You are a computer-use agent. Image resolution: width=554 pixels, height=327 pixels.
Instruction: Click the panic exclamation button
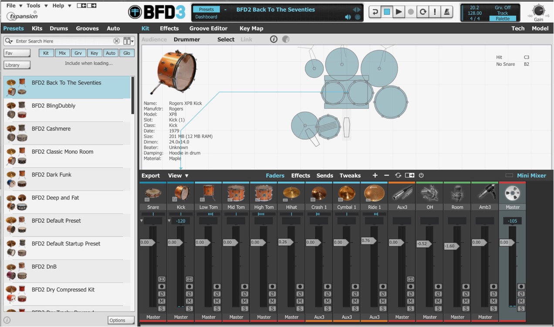pyautogui.click(x=435, y=12)
